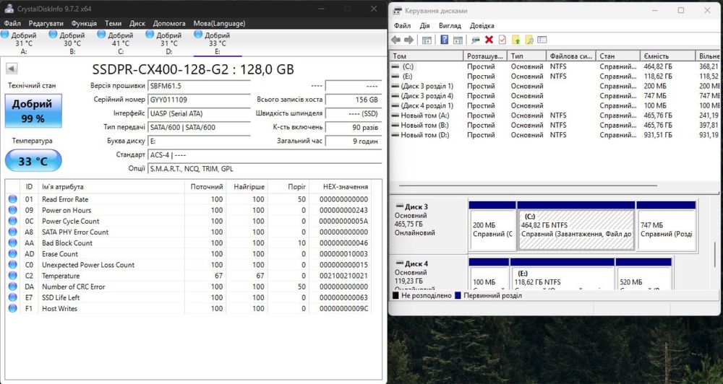Click the folder with magnifier search icon

[529, 40]
